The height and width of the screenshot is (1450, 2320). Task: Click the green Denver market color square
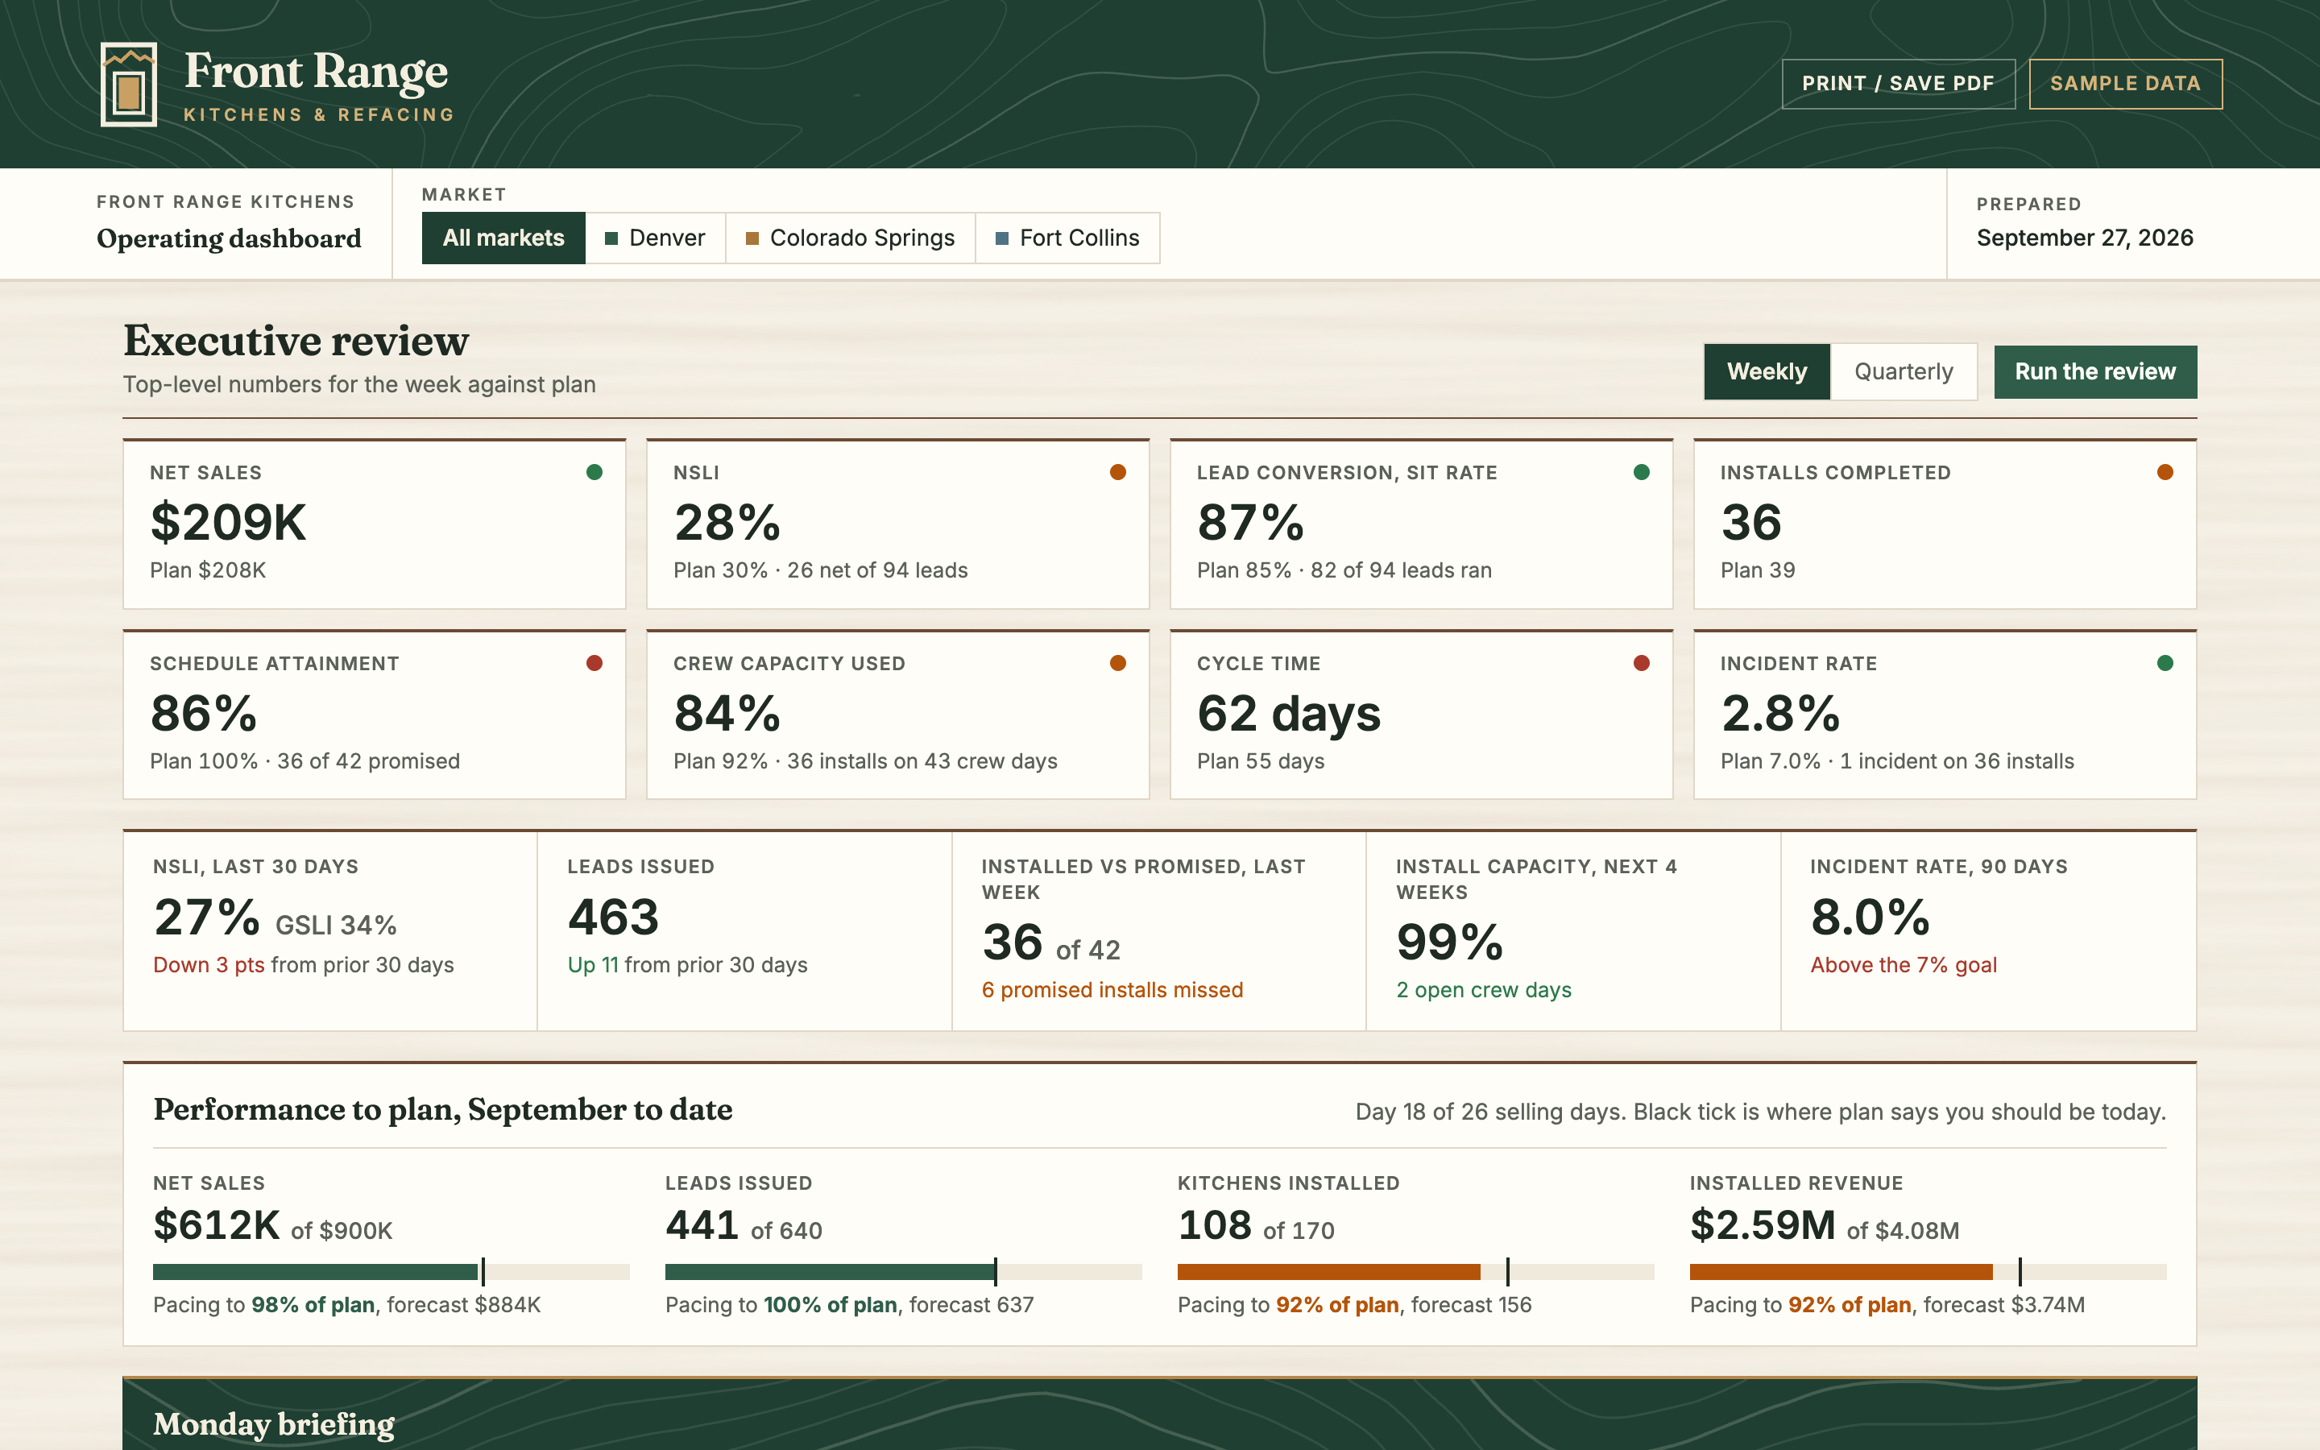[611, 238]
